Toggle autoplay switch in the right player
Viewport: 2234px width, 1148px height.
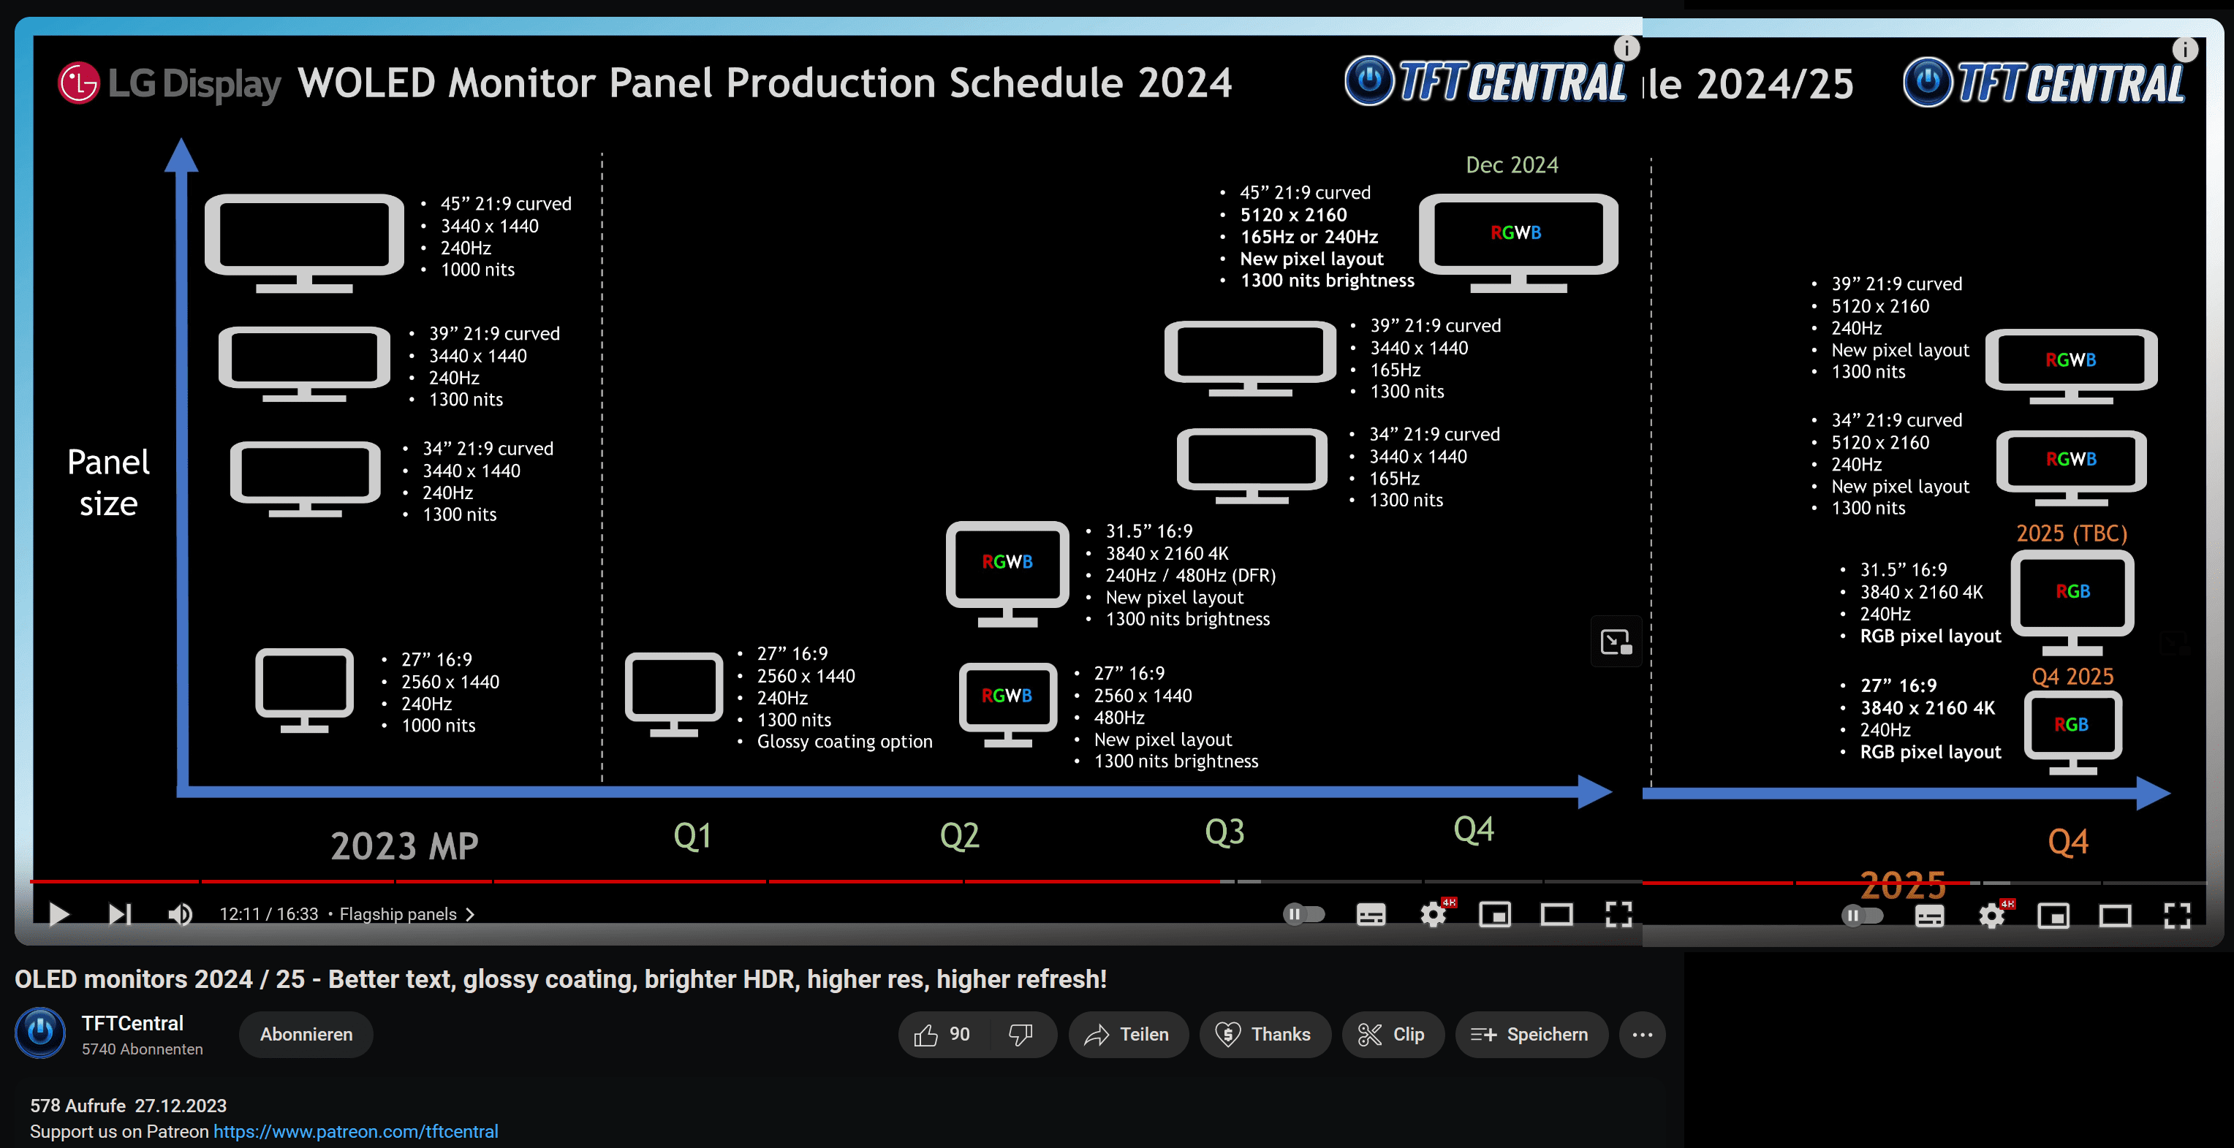(x=1862, y=916)
